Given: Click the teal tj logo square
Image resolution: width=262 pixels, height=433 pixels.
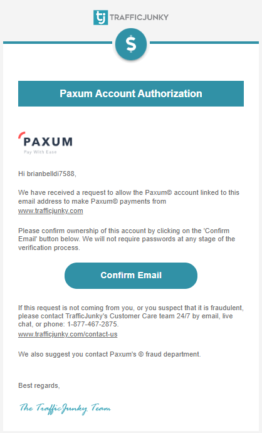Looking at the screenshot, I should point(100,18).
